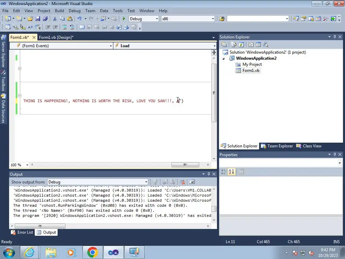Screen dimensions: 345x259
Task: Toggle auto-hide pin on Output panel
Action: click(x=209, y=174)
